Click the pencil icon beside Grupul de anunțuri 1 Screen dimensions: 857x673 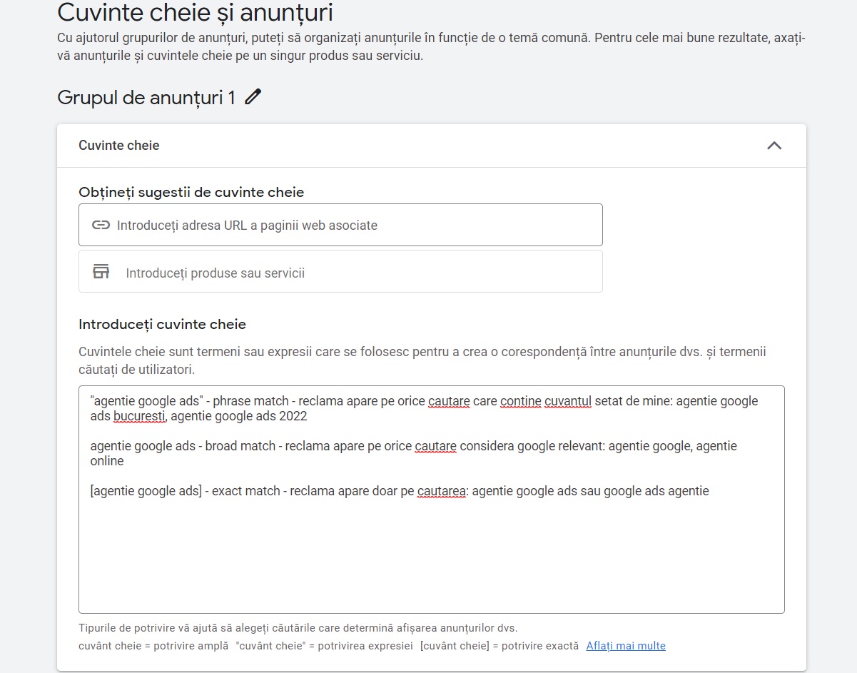coord(253,97)
